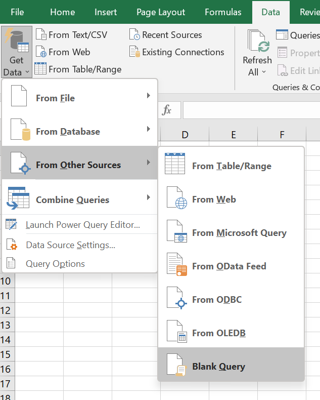Open the Refresh All dropdown arrow
320x400 pixels.
[x=263, y=72]
